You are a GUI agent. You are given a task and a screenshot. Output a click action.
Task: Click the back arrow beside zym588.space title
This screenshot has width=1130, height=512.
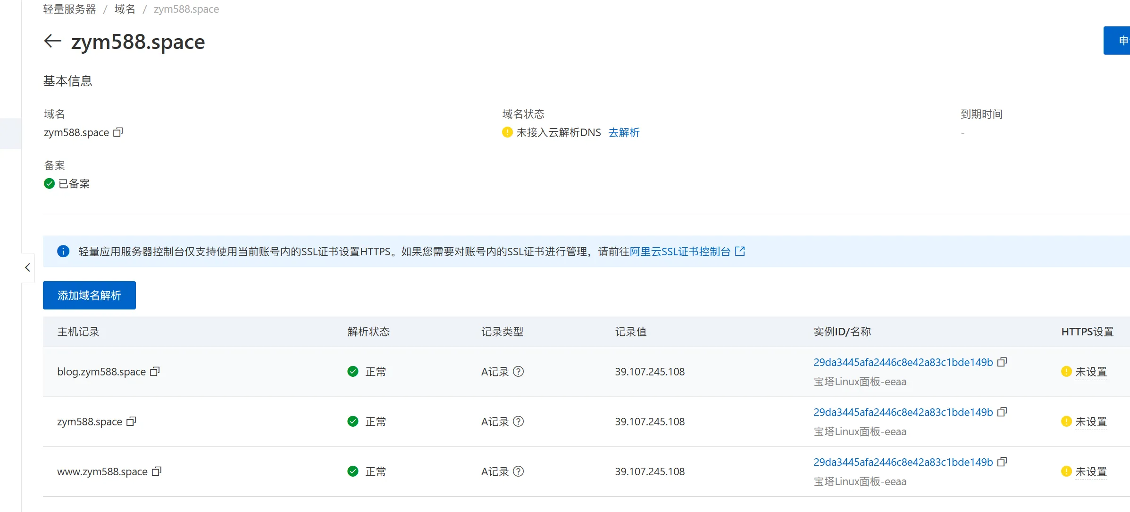point(52,41)
